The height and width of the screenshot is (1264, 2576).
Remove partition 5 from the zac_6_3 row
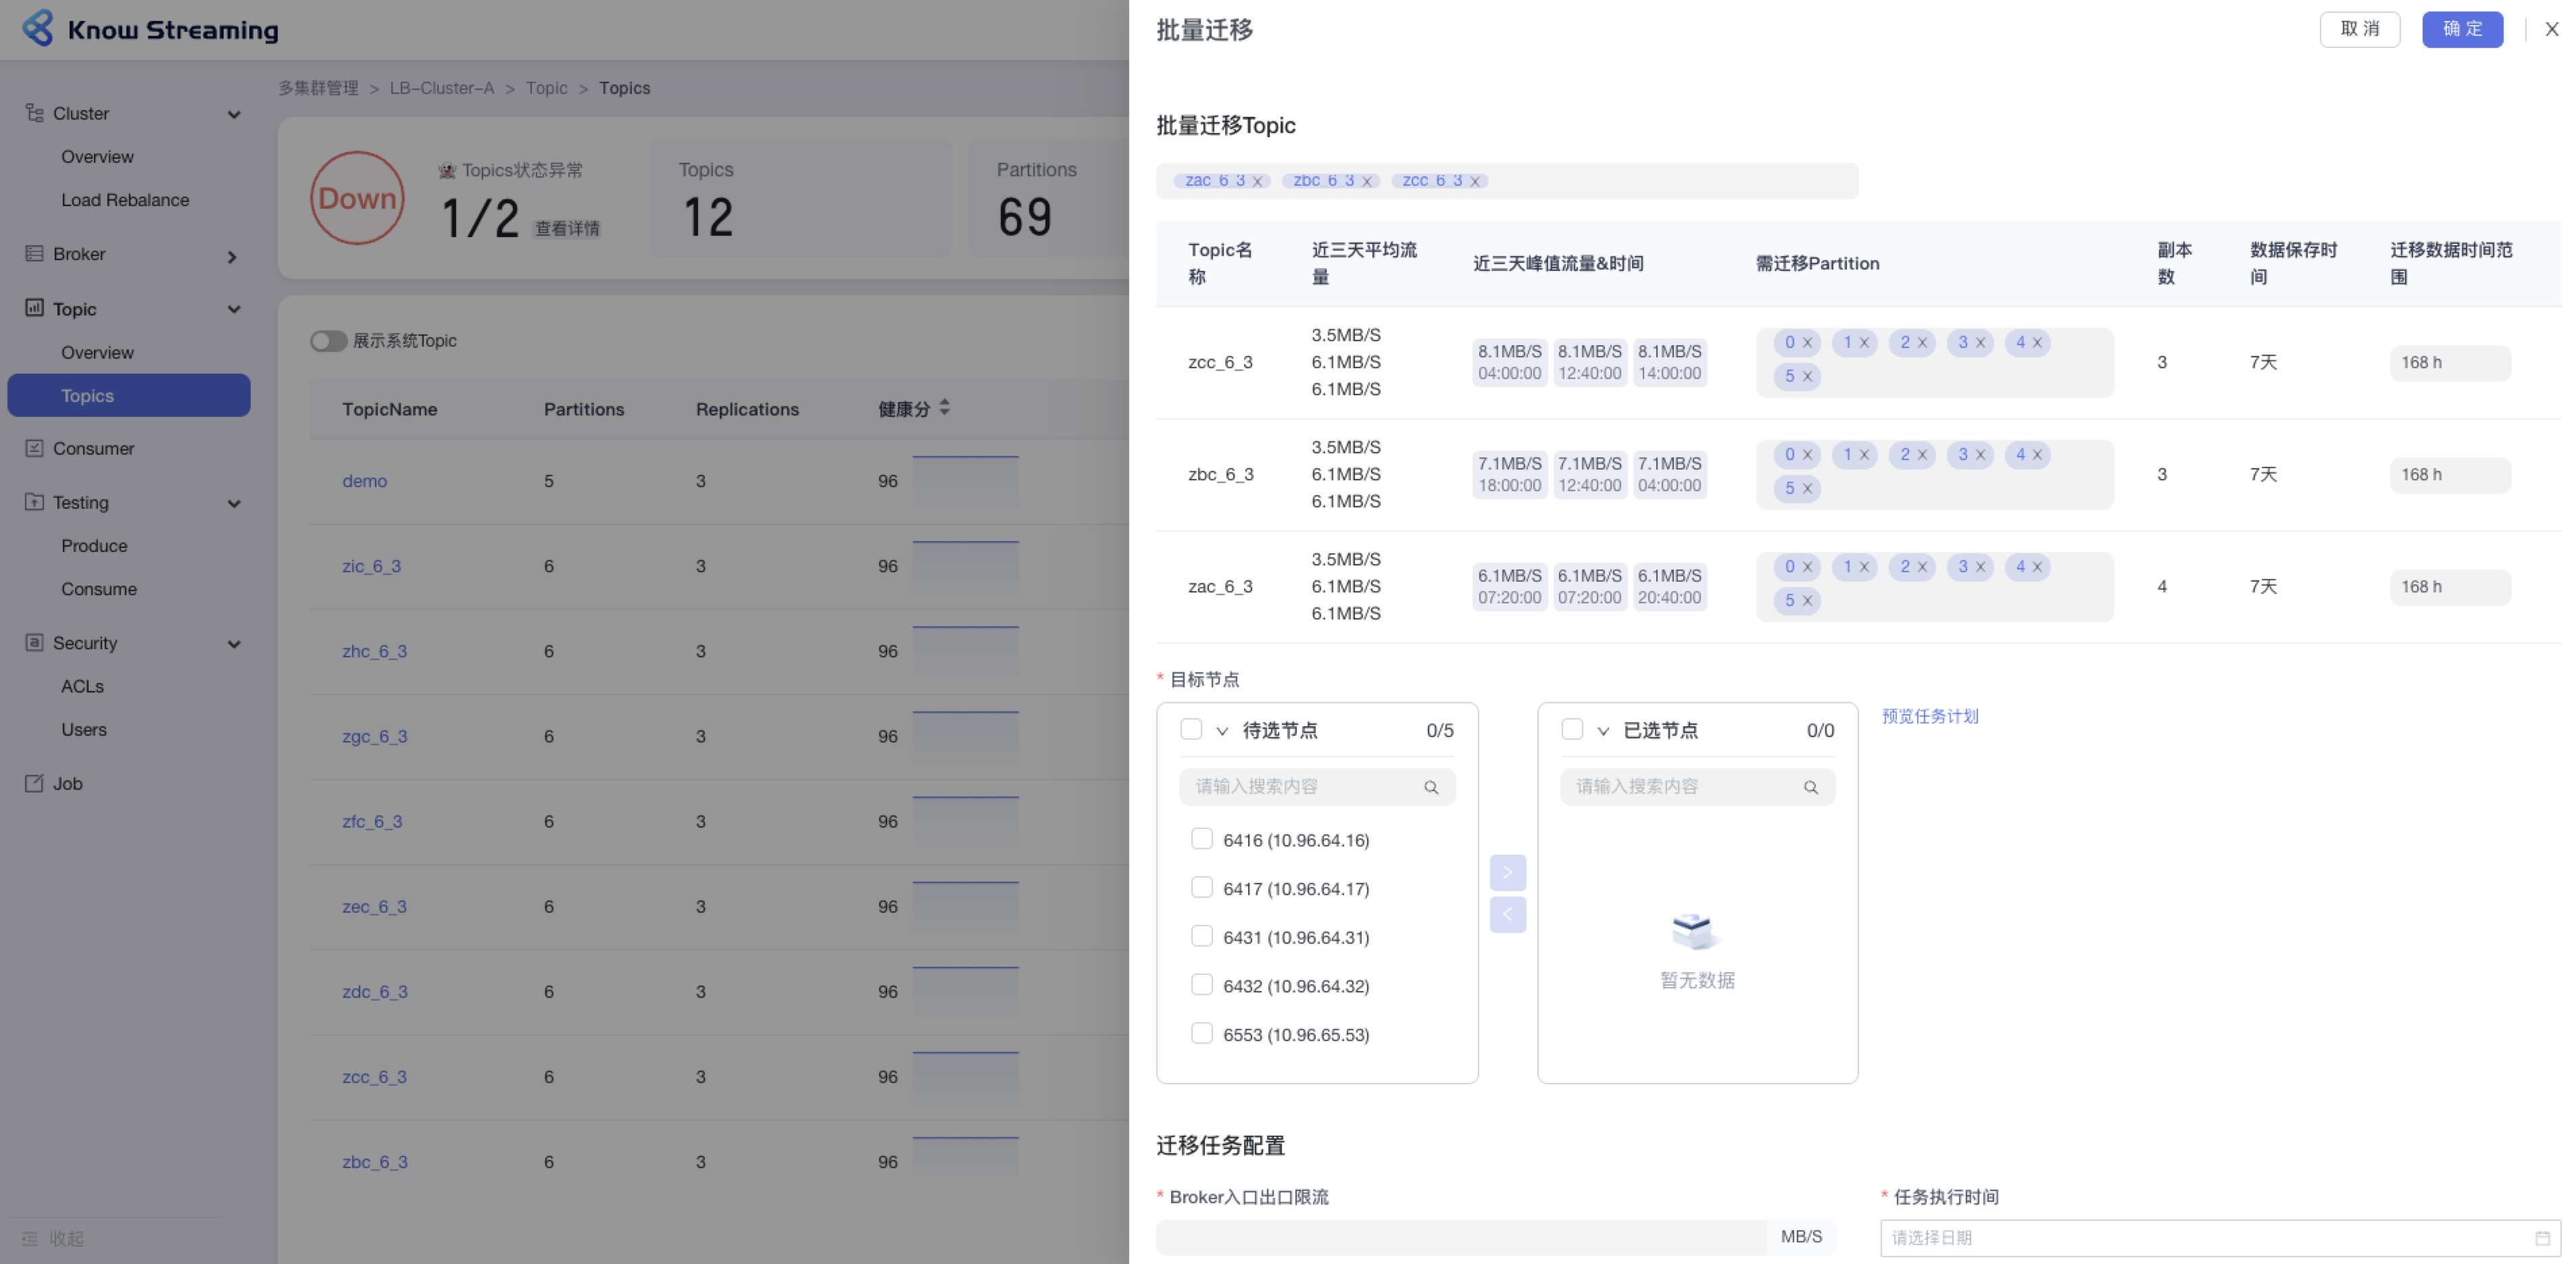pyautogui.click(x=1807, y=601)
